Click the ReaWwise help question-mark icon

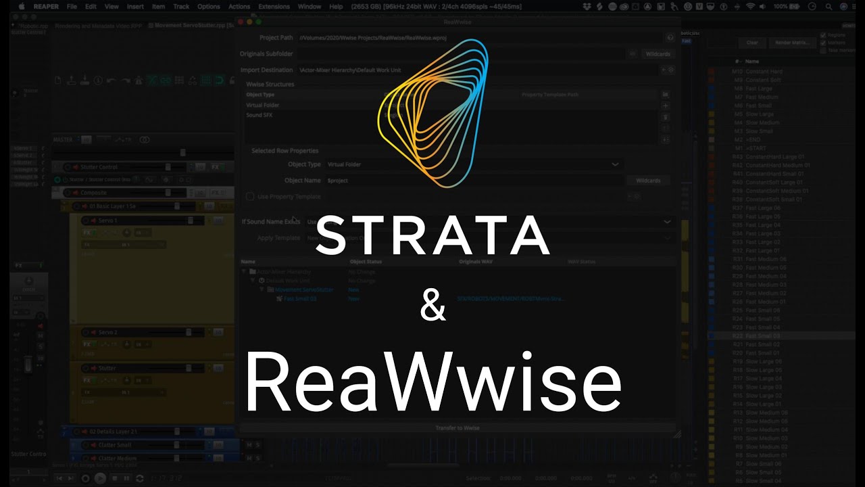(x=670, y=39)
